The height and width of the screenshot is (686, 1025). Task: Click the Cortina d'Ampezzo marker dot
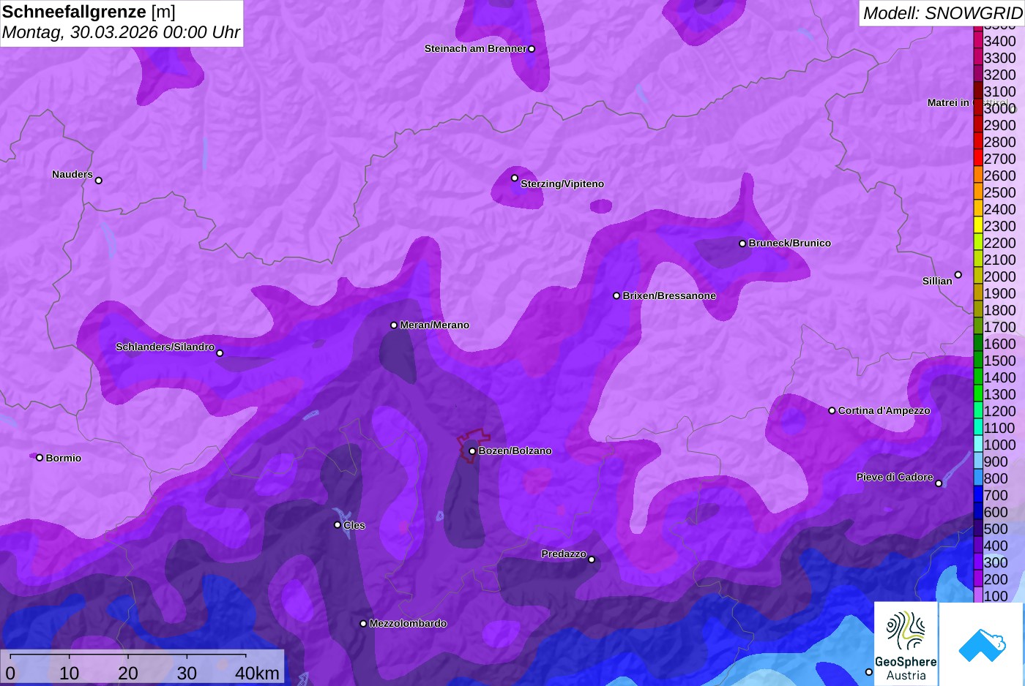click(832, 411)
